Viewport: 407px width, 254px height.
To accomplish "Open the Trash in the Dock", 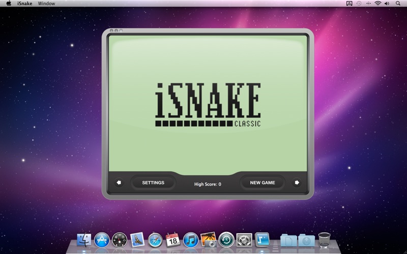I will click(324, 240).
